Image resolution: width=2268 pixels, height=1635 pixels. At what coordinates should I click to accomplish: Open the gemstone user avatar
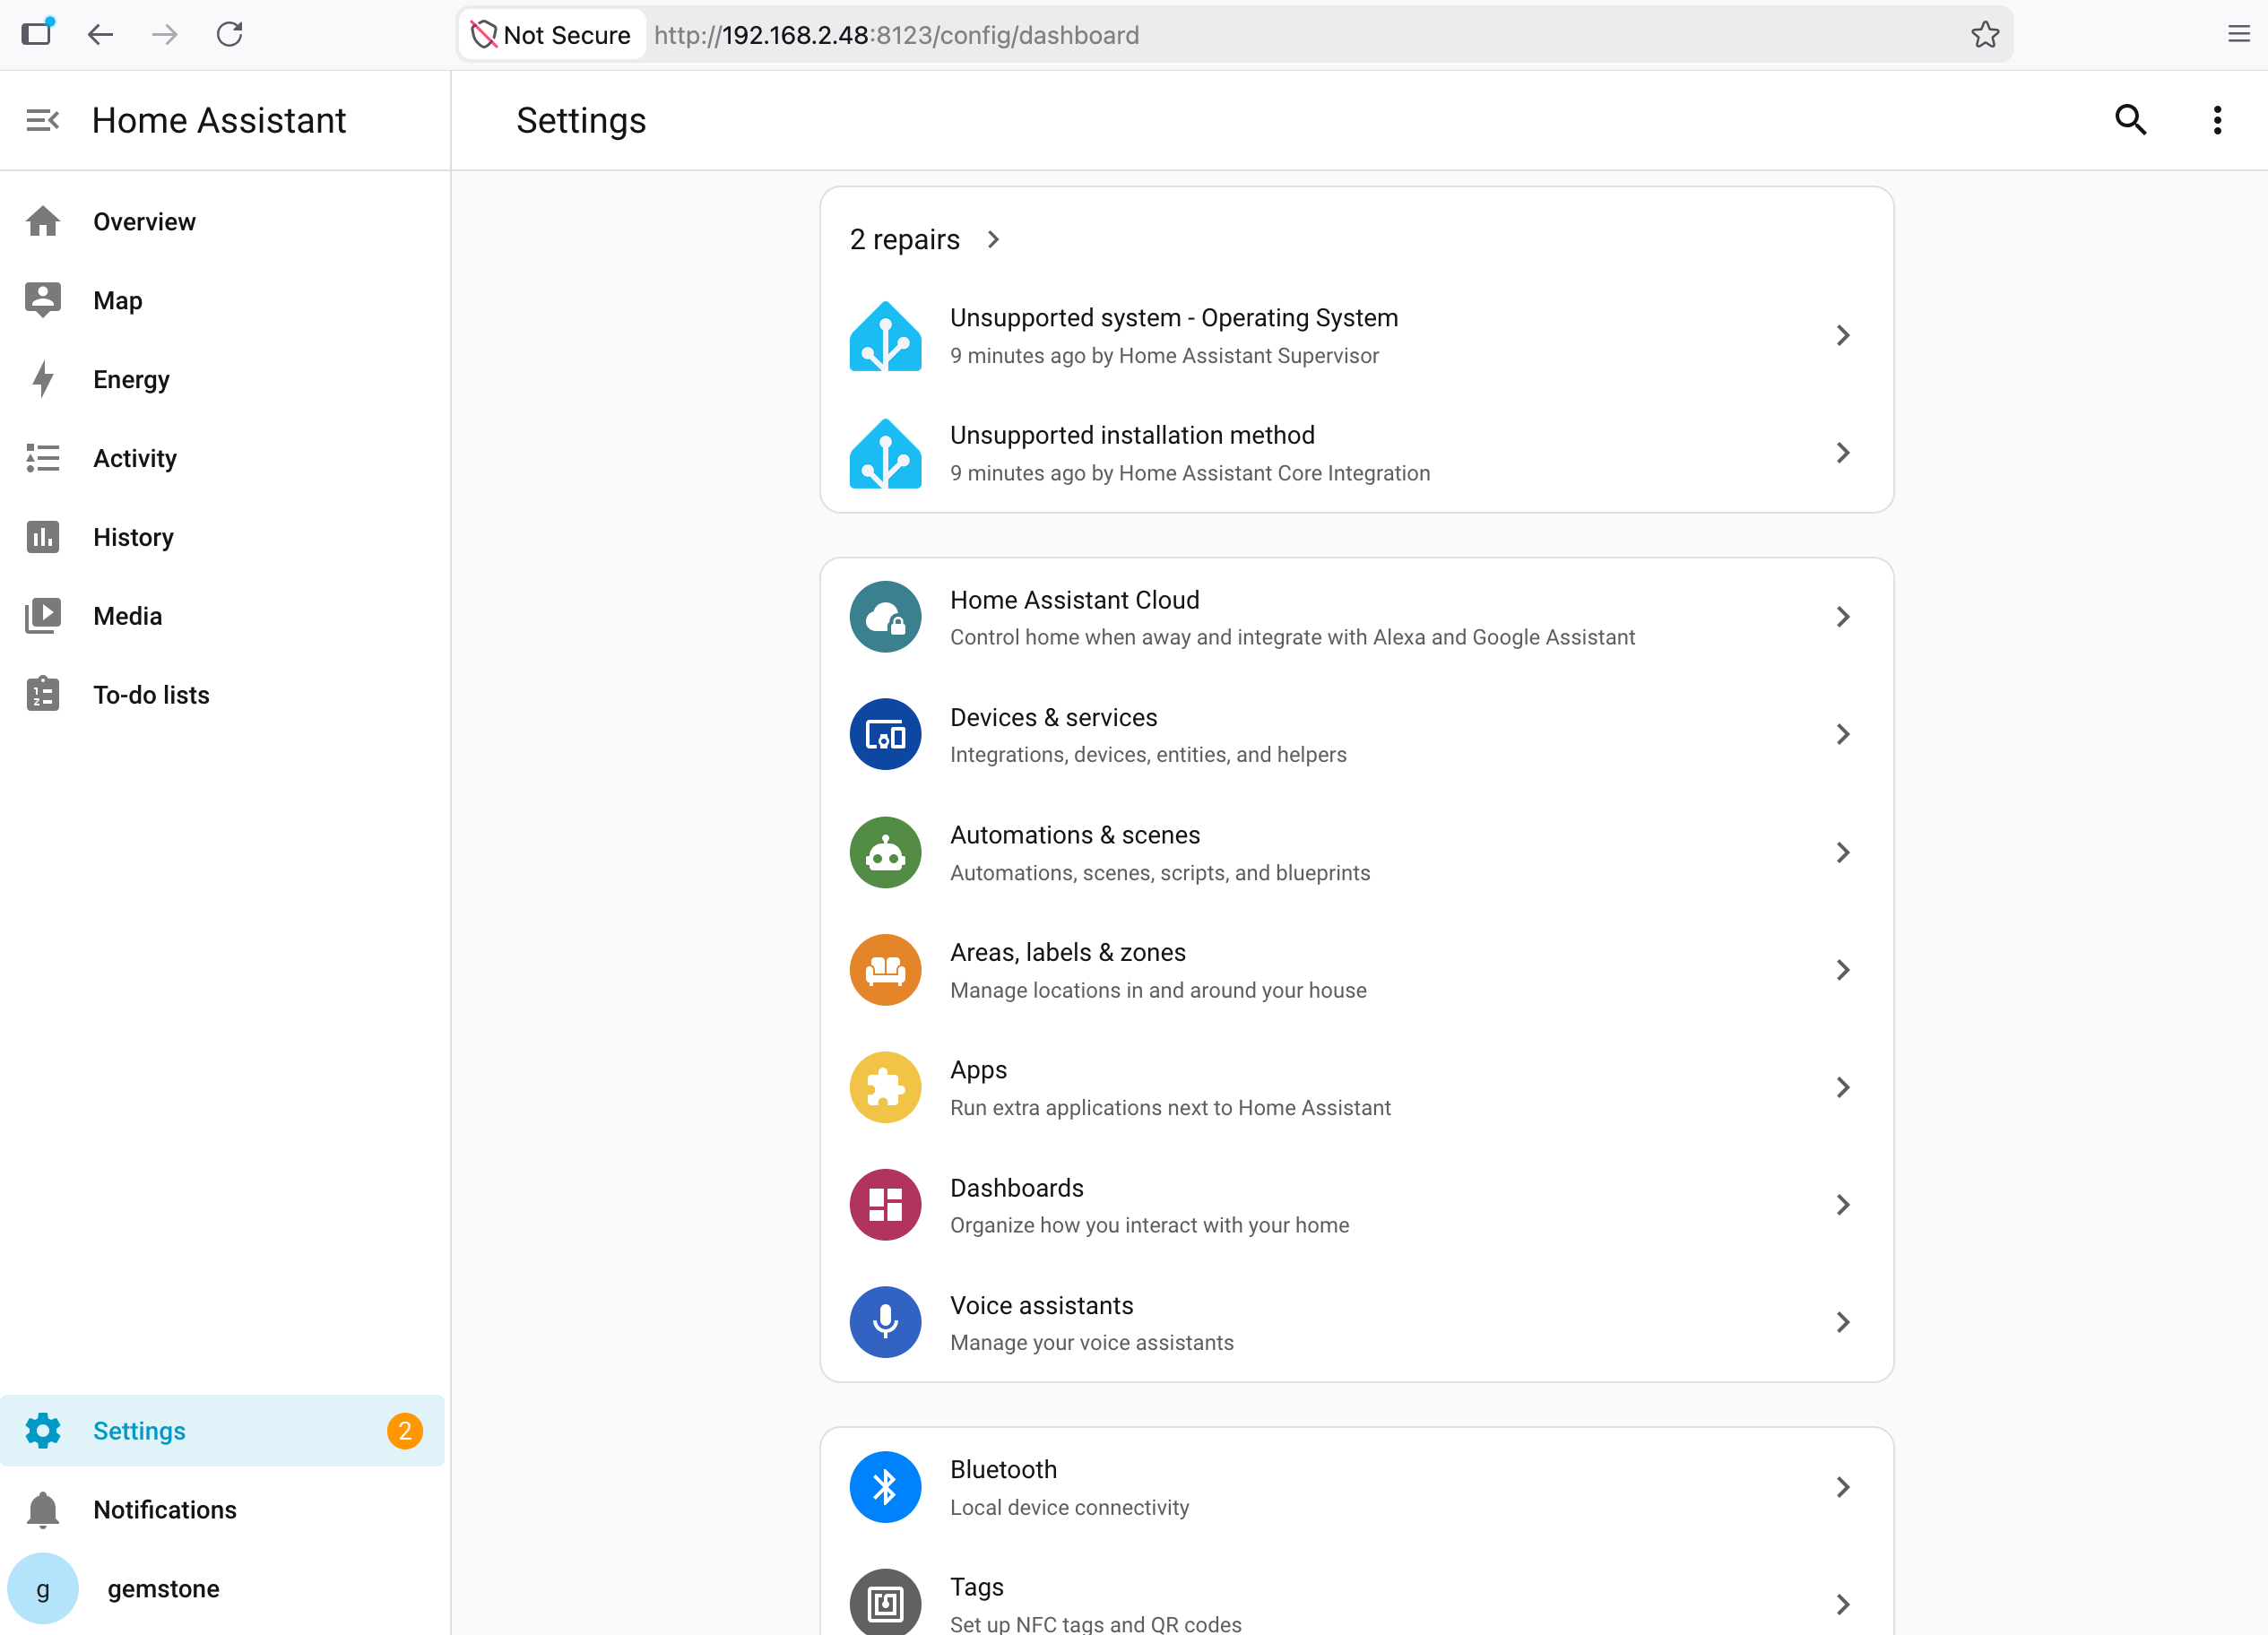point(43,1588)
